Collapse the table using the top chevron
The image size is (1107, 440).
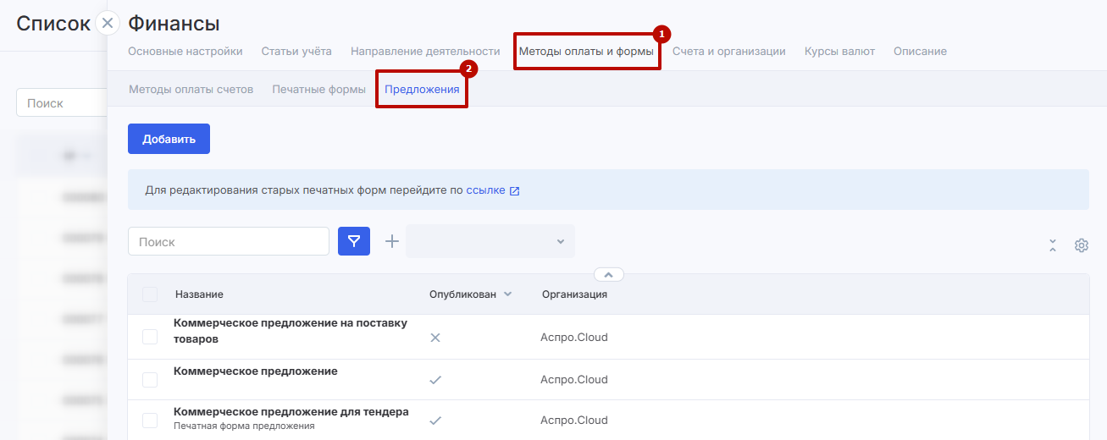[x=609, y=274]
